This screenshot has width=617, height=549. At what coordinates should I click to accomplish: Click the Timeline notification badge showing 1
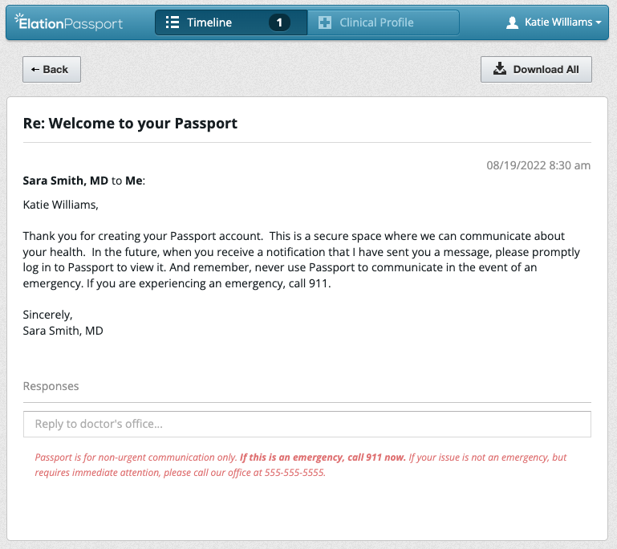point(279,22)
